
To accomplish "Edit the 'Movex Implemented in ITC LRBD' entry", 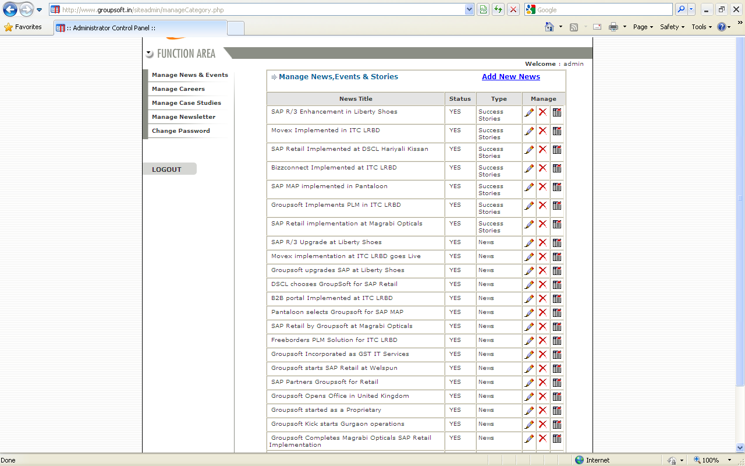I will click(529, 131).
